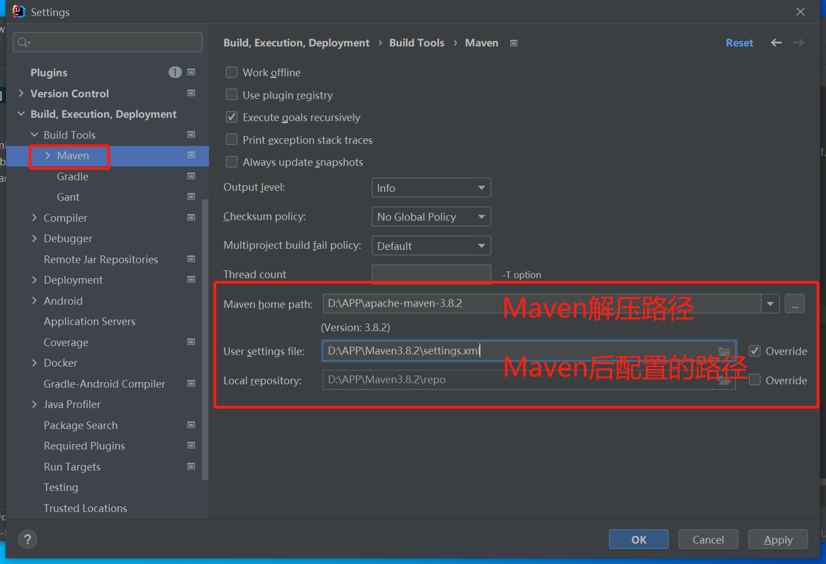The width and height of the screenshot is (826, 564).
Task: Collapse the Build Tools node
Action: 34,134
